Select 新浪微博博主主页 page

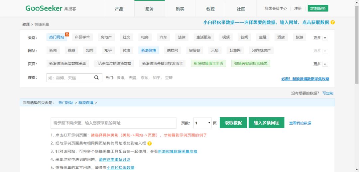(208, 64)
